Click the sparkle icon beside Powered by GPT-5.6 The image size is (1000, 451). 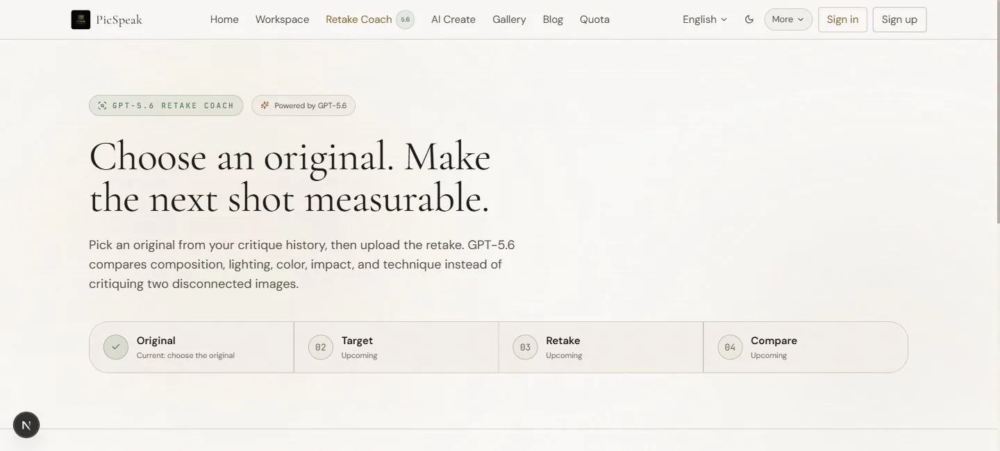265,105
